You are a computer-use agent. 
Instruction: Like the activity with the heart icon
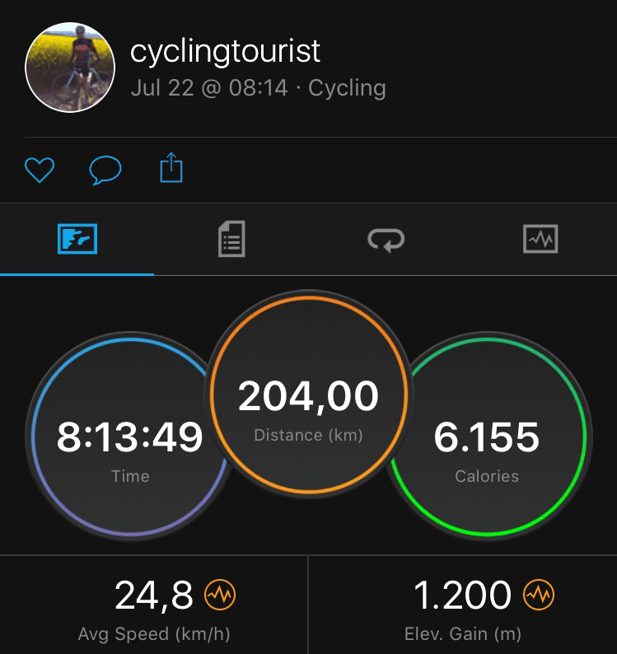click(x=39, y=170)
